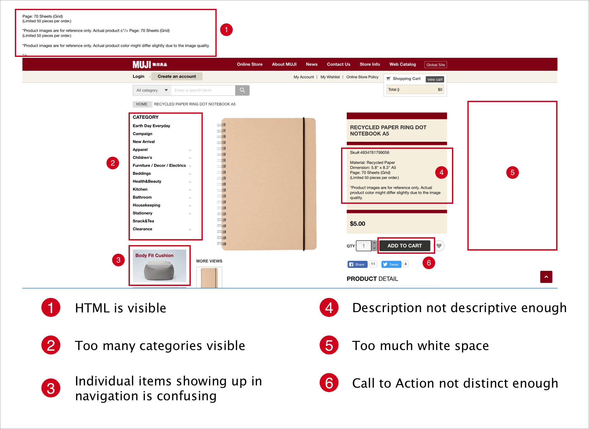Viewport: 589px width, 429px height.
Task: Open the New Arrival category
Action: coord(144,142)
